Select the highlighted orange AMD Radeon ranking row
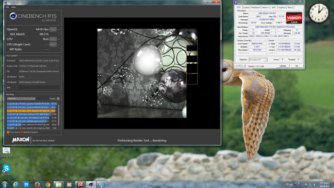This screenshot has height=188, width=334. [32, 111]
